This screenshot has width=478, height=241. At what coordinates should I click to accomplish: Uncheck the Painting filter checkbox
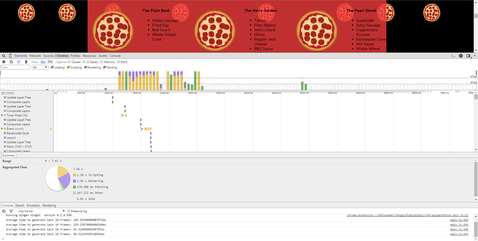tap(104, 67)
